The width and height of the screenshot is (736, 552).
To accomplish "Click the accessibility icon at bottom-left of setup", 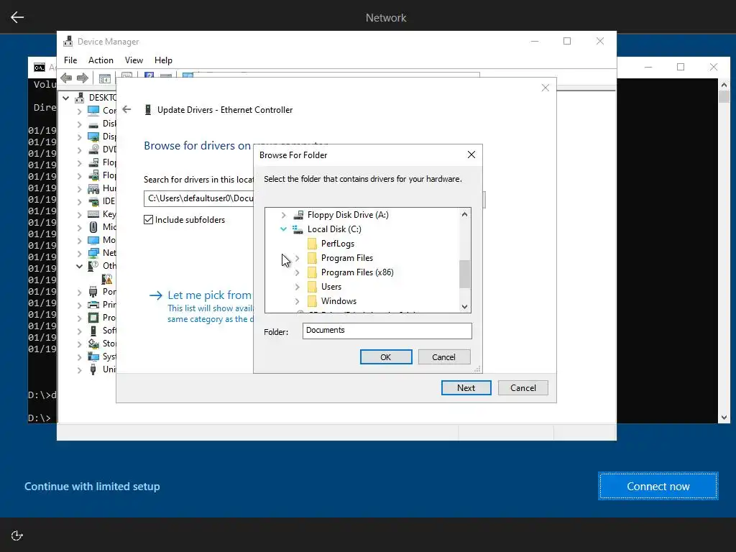I will [x=17, y=535].
